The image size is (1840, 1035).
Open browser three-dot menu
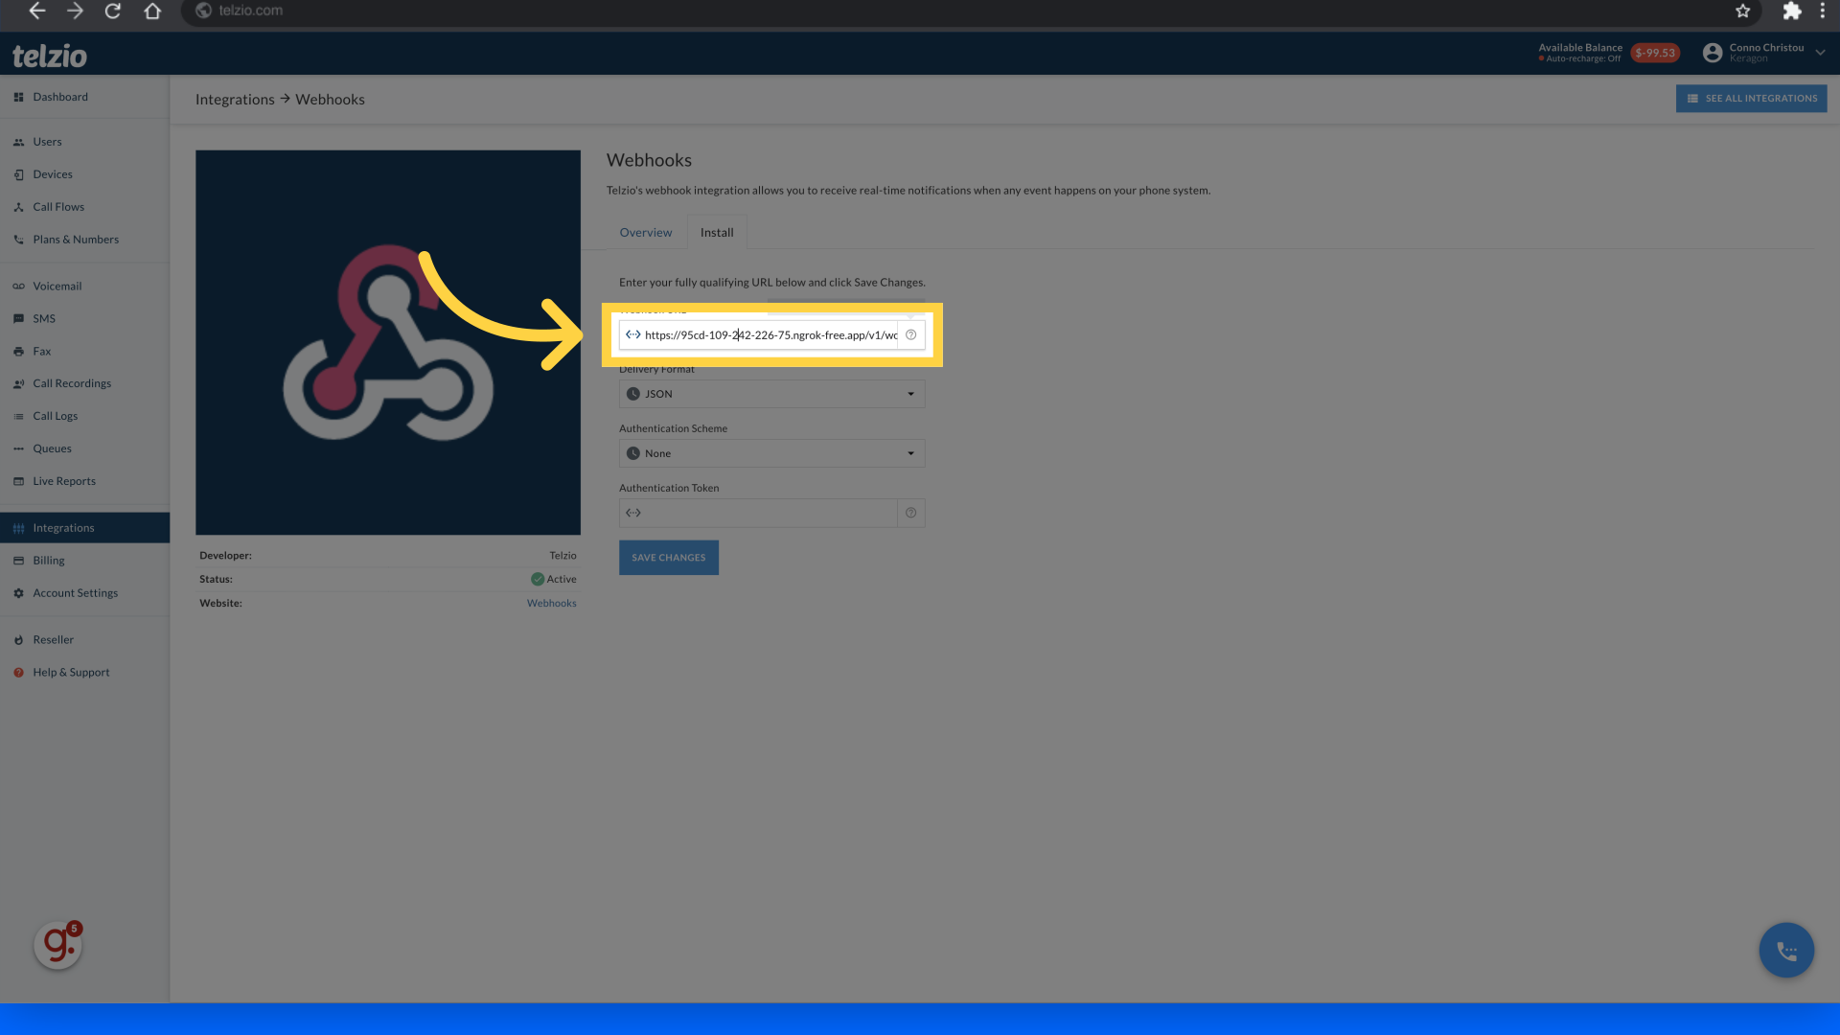pyautogui.click(x=1823, y=11)
